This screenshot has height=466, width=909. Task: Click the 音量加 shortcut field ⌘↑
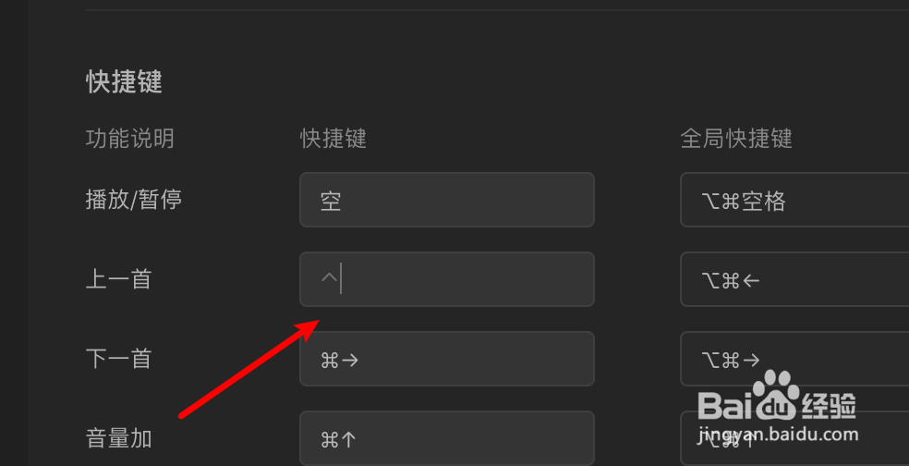click(447, 438)
